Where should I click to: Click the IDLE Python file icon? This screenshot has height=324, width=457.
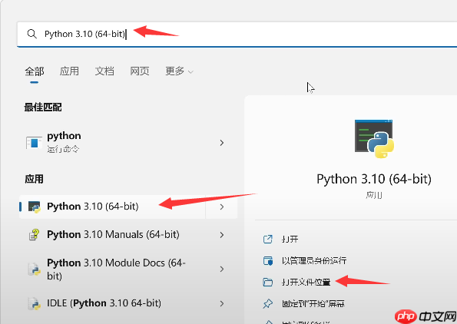(x=34, y=303)
